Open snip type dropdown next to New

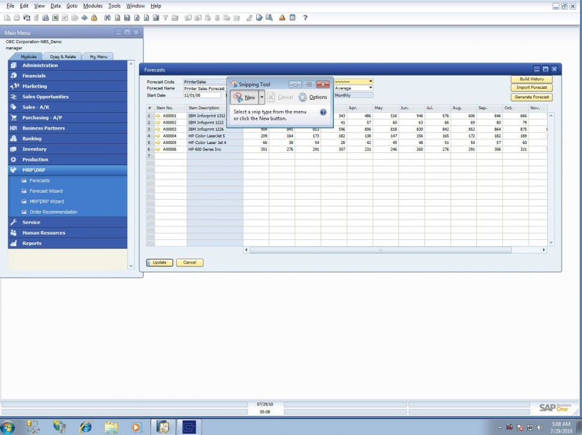tap(262, 97)
